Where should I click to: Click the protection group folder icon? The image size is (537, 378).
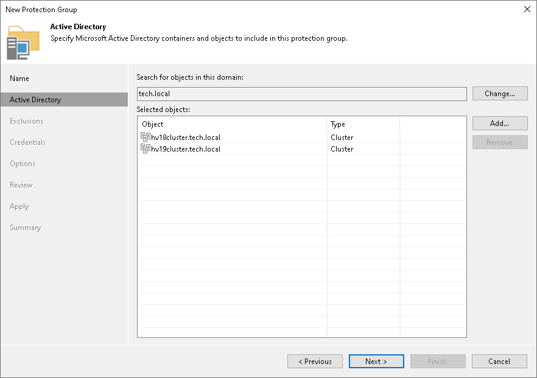(x=23, y=43)
